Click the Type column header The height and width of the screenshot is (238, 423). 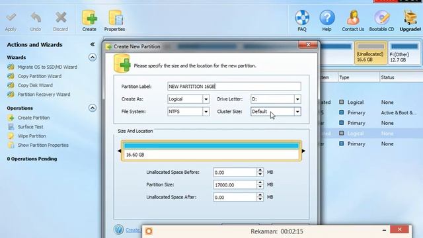coord(358,77)
